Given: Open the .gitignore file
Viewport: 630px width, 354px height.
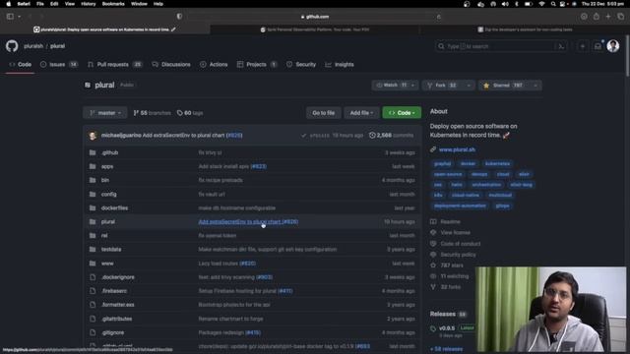Looking at the screenshot, I should (x=112, y=332).
